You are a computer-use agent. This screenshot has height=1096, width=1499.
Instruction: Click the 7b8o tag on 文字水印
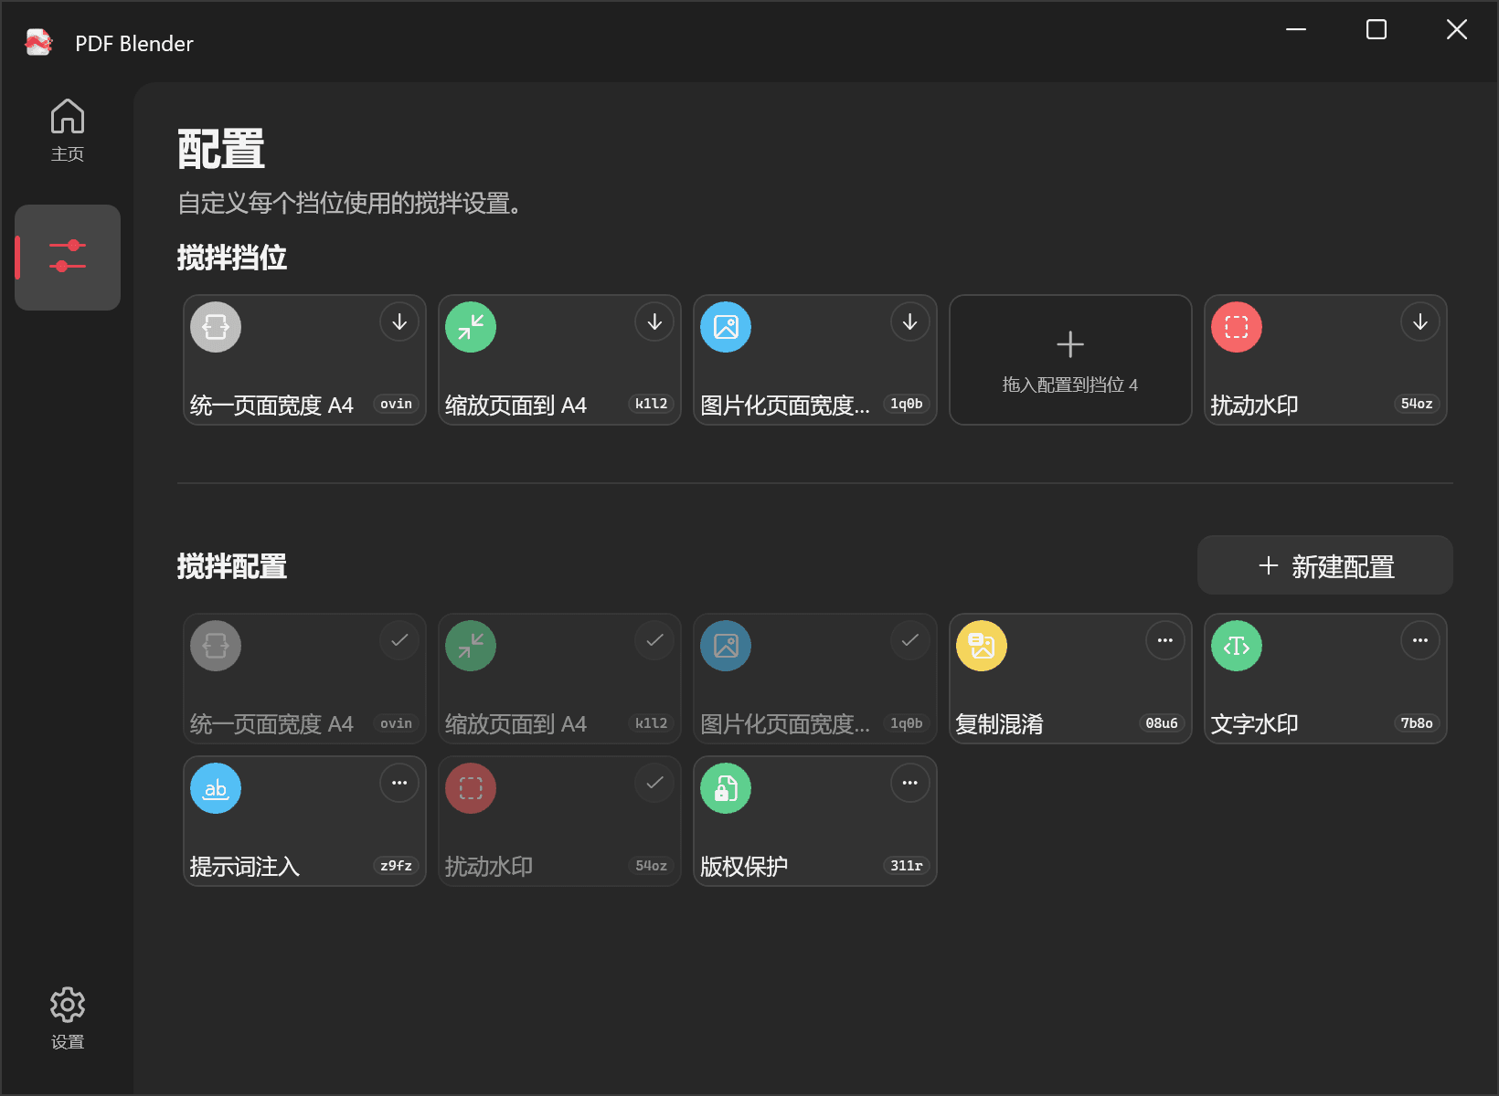1417,723
